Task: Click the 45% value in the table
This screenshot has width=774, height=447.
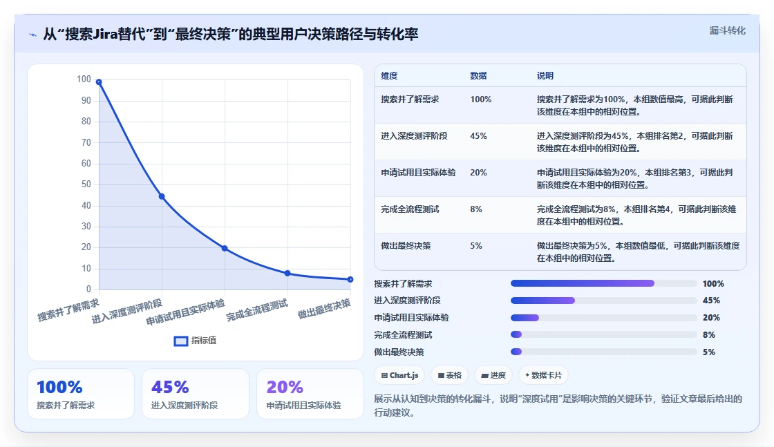Action: [478, 135]
